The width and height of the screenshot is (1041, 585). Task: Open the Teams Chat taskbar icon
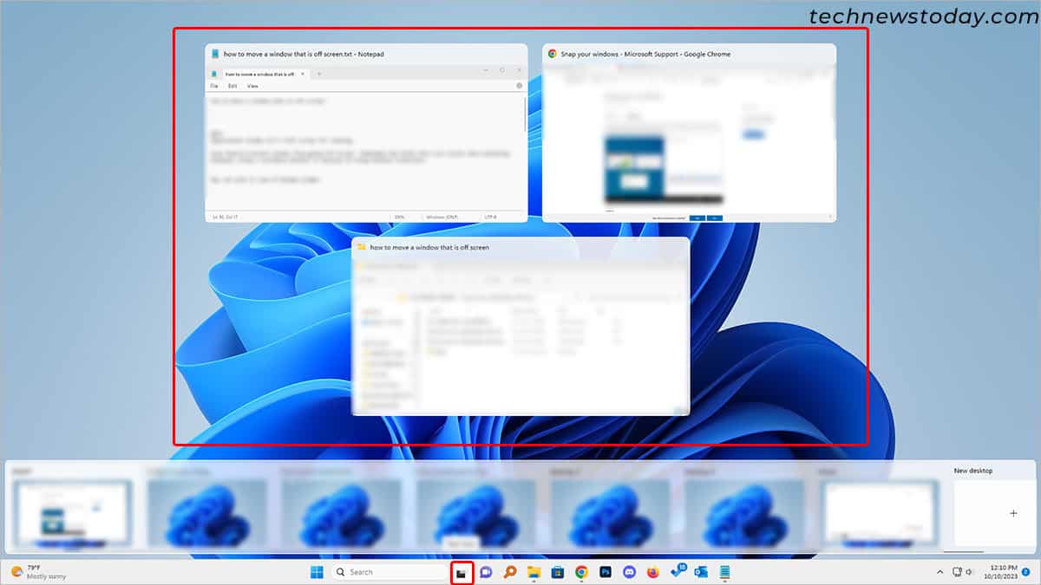pyautogui.click(x=487, y=572)
